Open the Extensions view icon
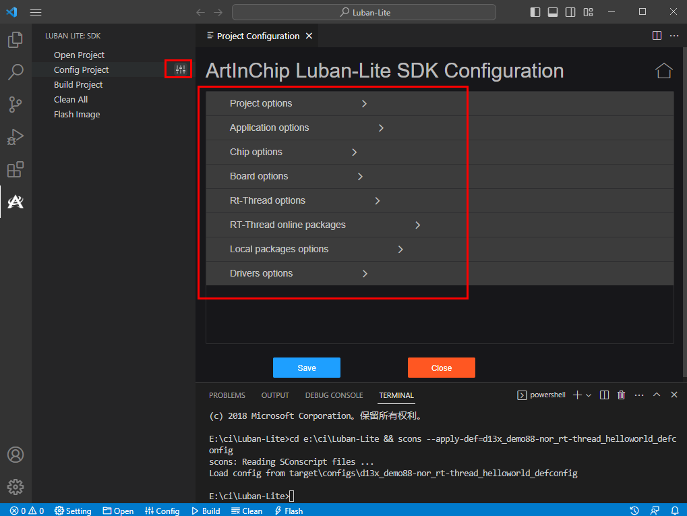The height and width of the screenshot is (516, 687). (x=16, y=169)
